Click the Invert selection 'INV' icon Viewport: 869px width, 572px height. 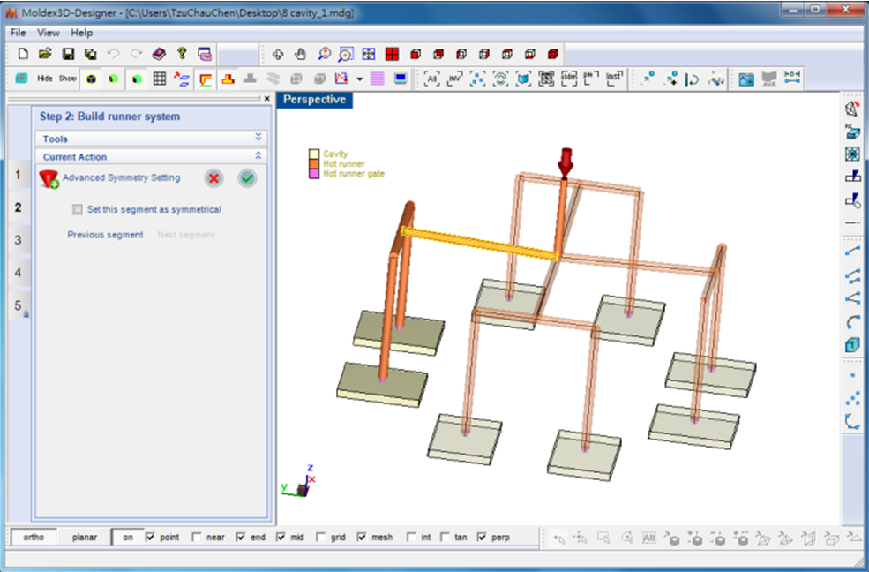[x=454, y=79]
